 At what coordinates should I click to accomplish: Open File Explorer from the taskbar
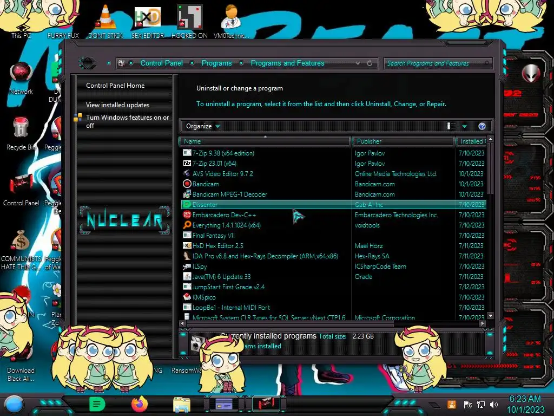tap(182, 405)
